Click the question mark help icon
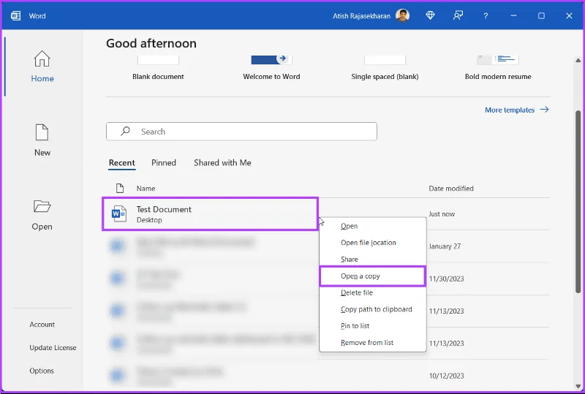The height and width of the screenshot is (394, 585). (486, 15)
